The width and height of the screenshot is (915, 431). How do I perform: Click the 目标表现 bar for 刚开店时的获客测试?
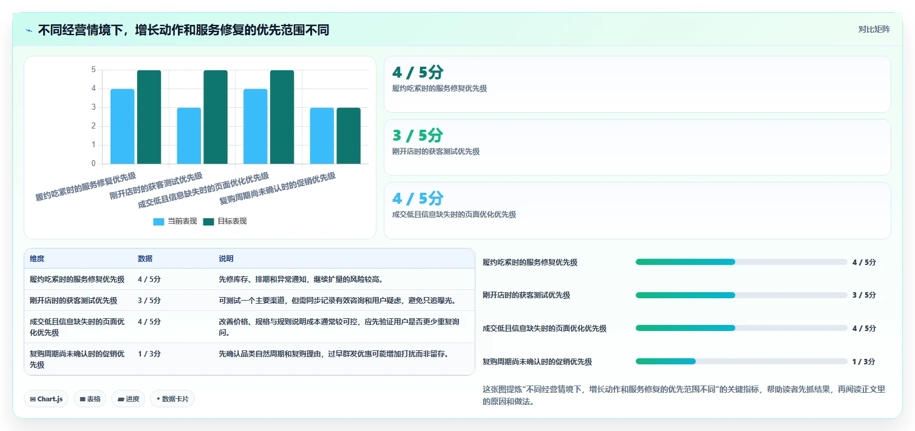coord(216,117)
